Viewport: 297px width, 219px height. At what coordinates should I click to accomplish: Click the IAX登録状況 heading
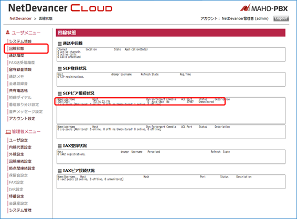[x=75, y=145]
